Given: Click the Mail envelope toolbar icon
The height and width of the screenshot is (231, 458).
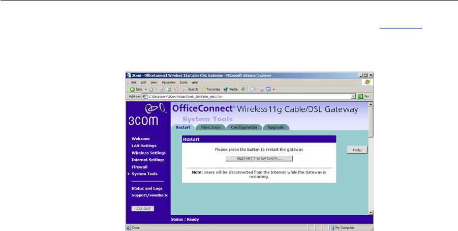Looking at the screenshot, I should pyautogui.click(x=252, y=90).
